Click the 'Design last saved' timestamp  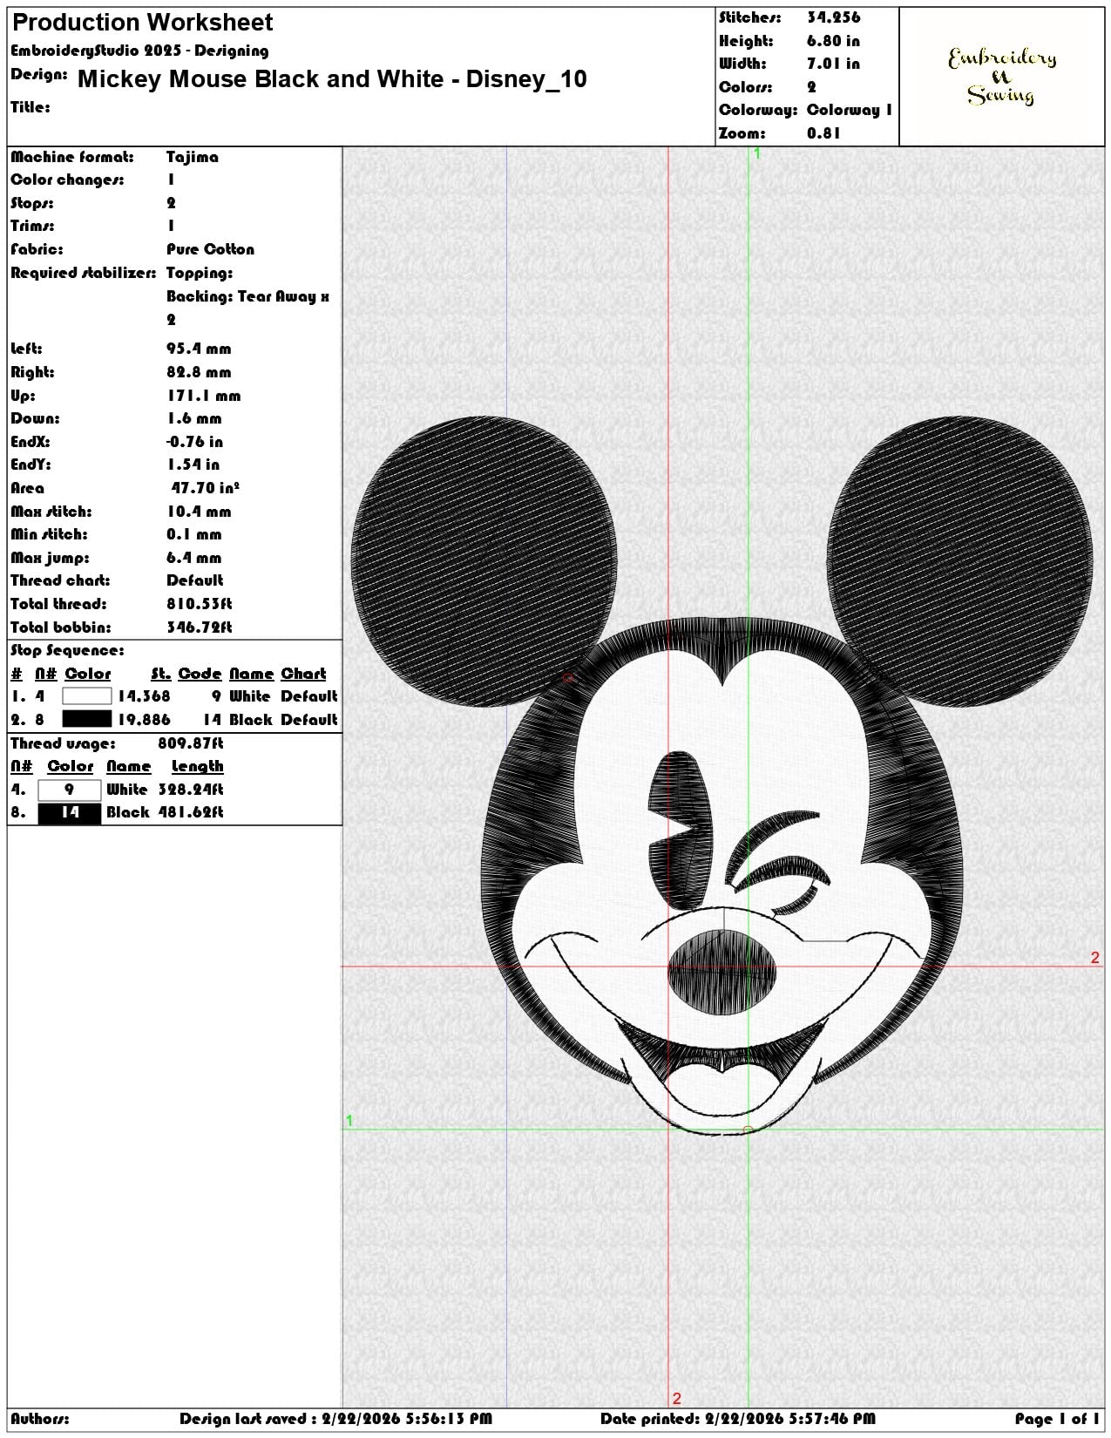335,1419
